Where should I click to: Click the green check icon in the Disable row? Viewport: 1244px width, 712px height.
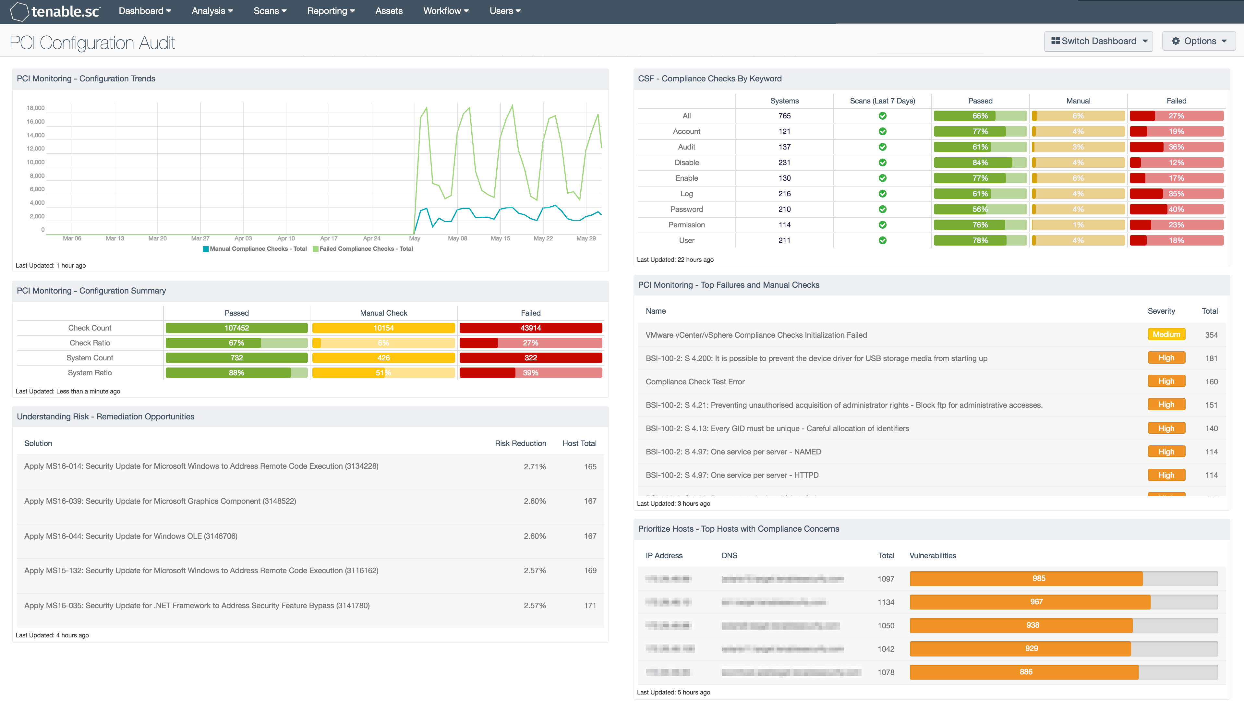tap(882, 163)
